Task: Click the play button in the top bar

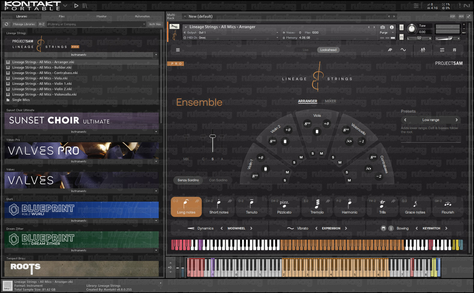Action: pyautogui.click(x=76, y=6)
